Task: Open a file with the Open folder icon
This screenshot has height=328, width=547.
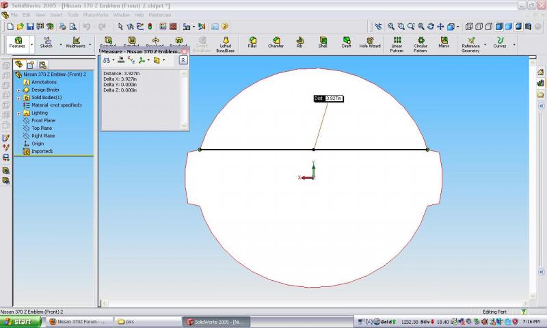Action: pyautogui.click(x=21, y=27)
